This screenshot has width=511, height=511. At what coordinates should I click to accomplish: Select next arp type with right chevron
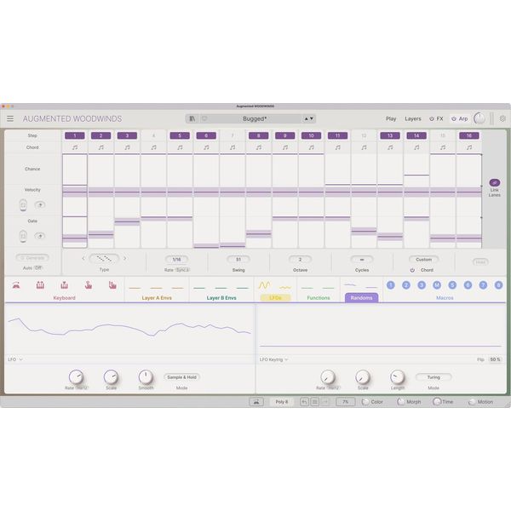[x=125, y=258]
